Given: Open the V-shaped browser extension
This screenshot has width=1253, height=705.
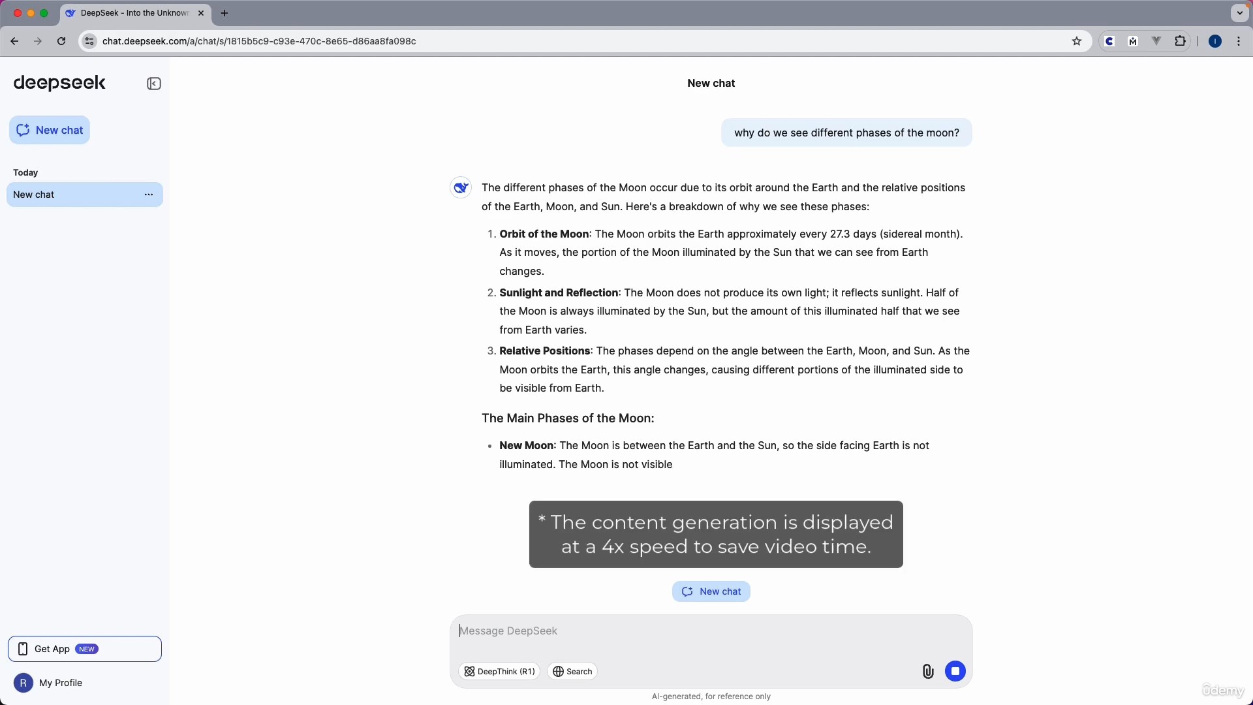Looking at the screenshot, I should (x=1156, y=41).
